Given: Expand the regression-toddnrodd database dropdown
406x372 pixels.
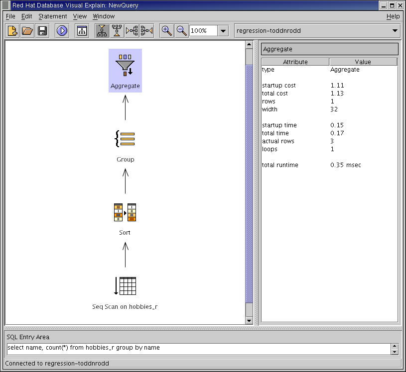Looking at the screenshot, I should pyautogui.click(x=396, y=31).
